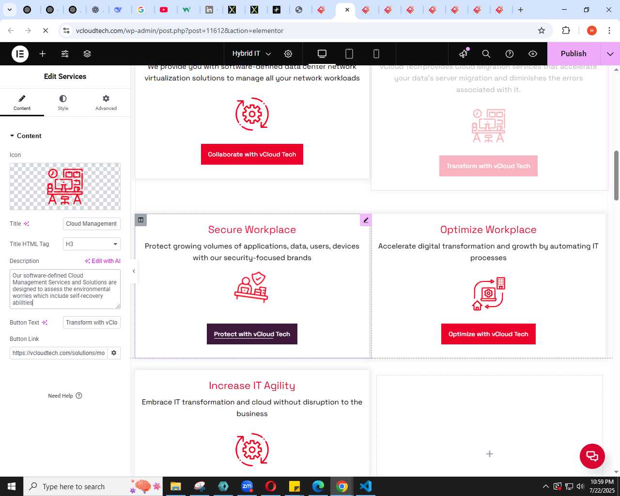Click Optimize with vCloud Tech button
Image resolution: width=620 pixels, height=496 pixels.
488,334
